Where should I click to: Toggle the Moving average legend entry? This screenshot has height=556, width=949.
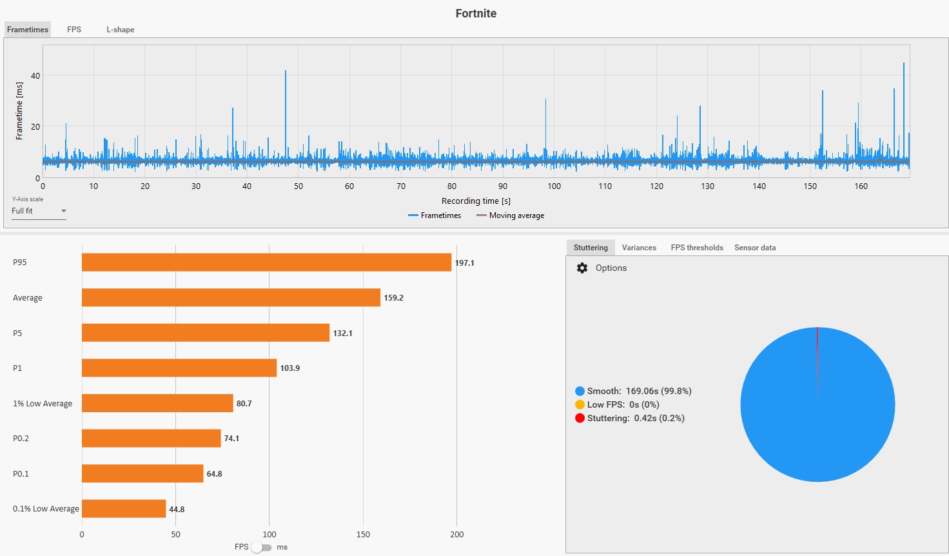510,215
